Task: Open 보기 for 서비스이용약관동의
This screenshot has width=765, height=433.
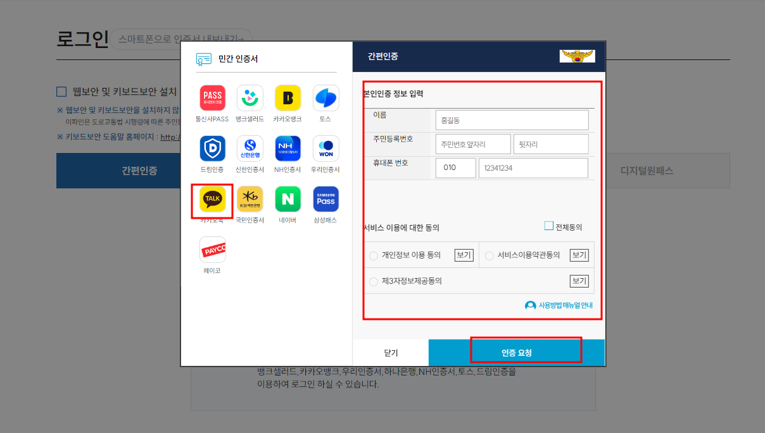Action: pos(579,255)
